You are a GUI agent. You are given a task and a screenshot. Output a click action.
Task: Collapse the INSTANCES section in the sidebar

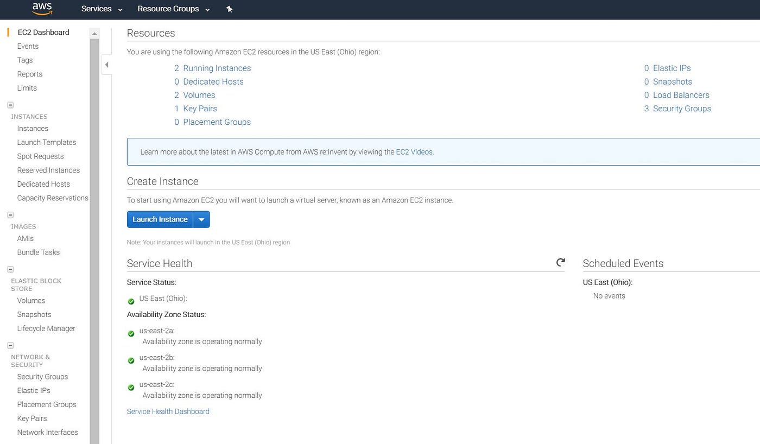(x=10, y=104)
